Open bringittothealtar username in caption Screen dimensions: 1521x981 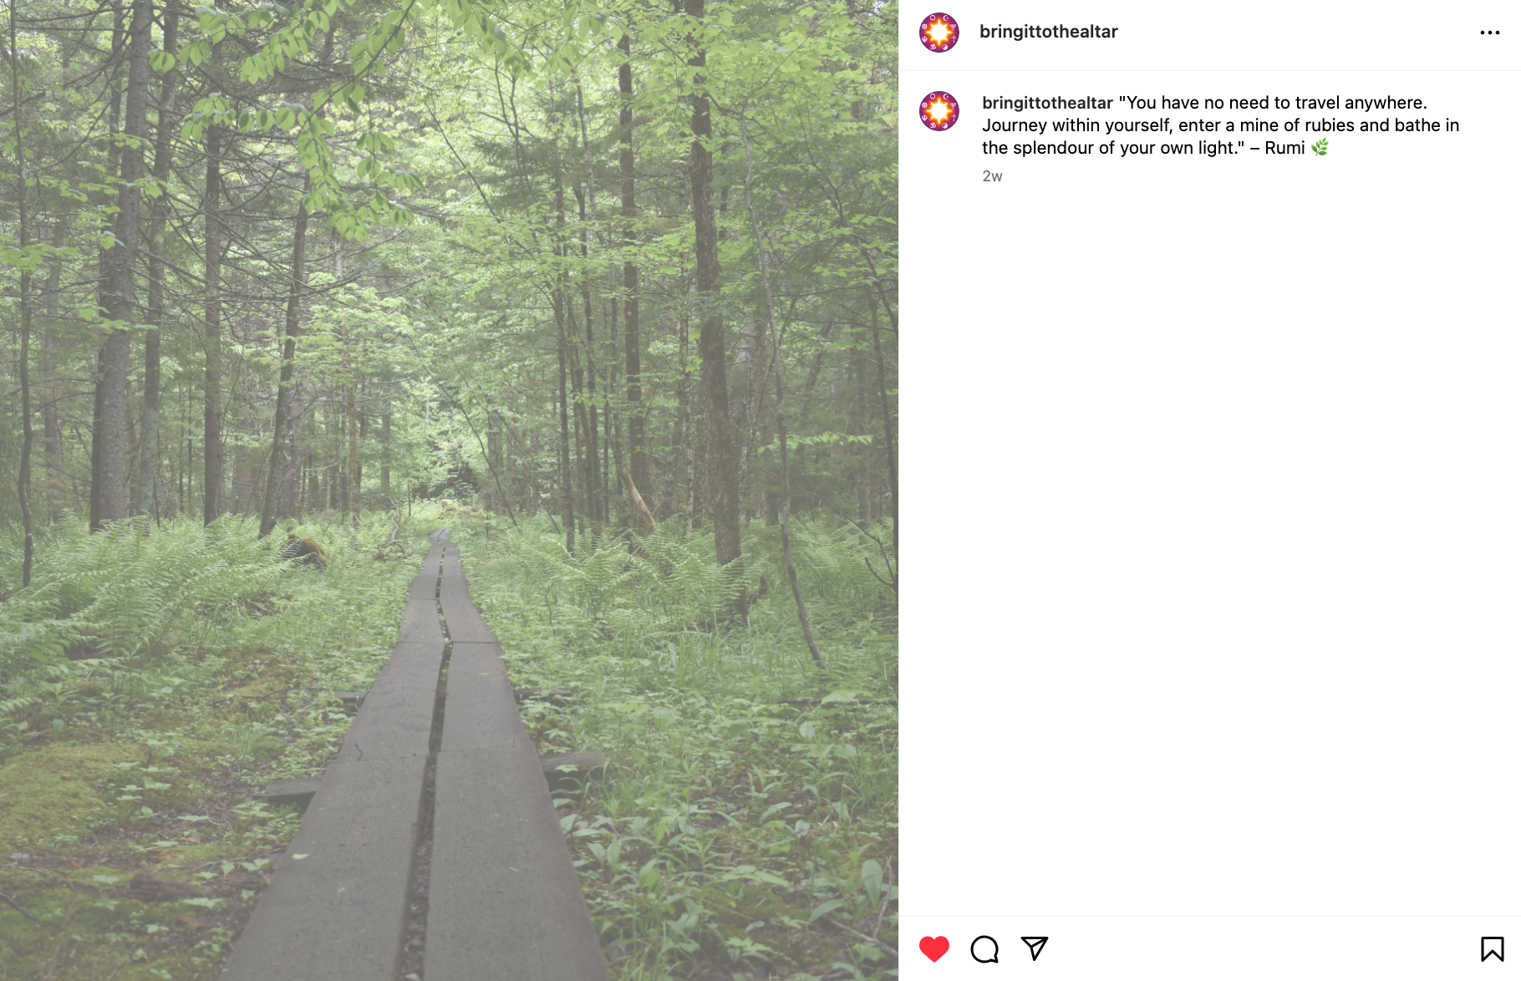(x=1047, y=103)
